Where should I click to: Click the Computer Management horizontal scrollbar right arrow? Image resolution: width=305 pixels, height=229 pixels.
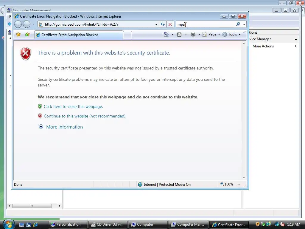pos(60,206)
